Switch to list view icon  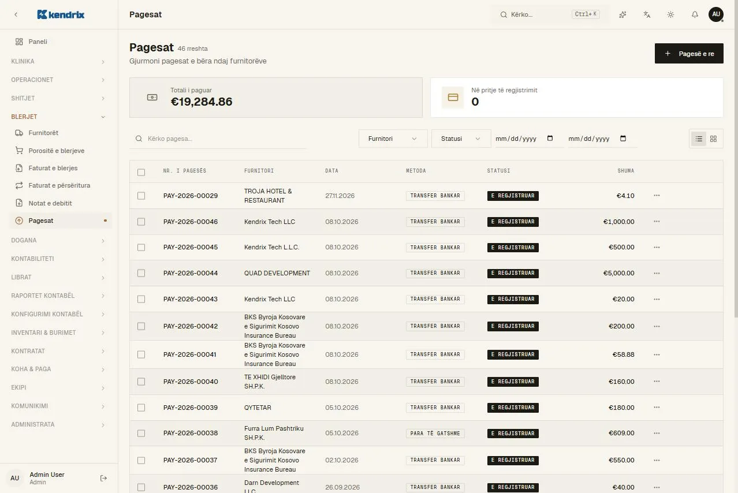[x=699, y=139]
